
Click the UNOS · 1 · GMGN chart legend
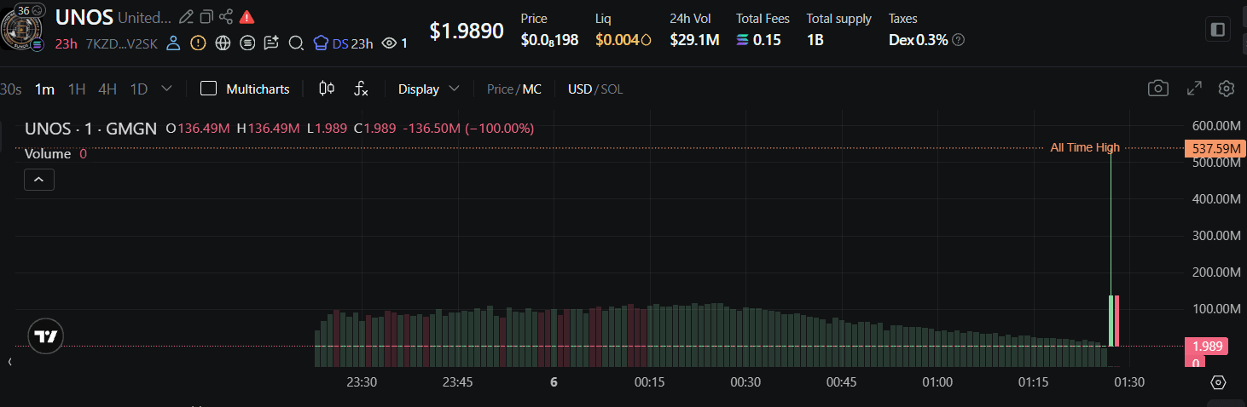(91, 129)
